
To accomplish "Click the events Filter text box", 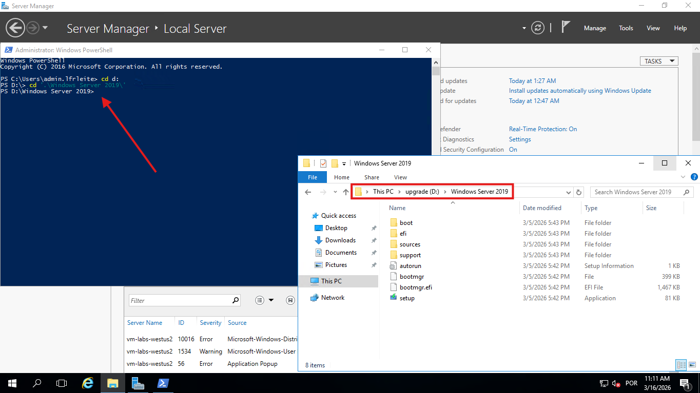I will coord(180,300).
